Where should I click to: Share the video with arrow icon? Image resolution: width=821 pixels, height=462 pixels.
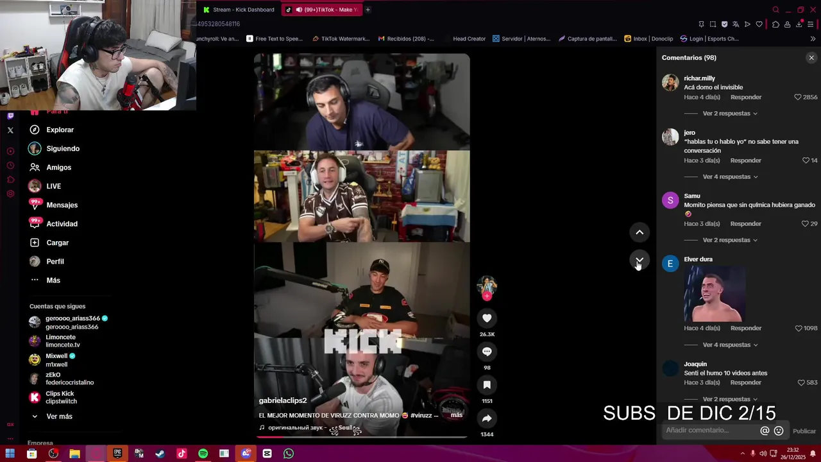click(x=487, y=418)
